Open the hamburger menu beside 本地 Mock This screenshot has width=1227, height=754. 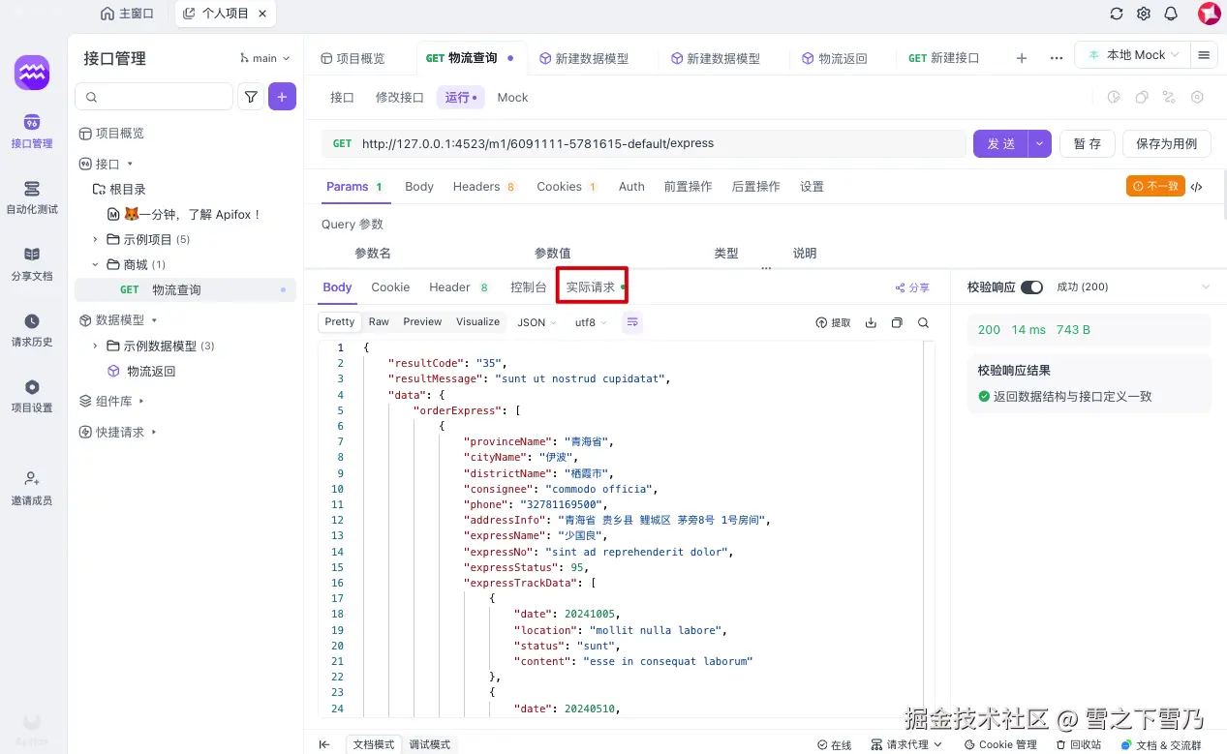point(1204,55)
